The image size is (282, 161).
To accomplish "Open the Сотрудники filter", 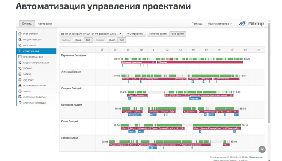I will click(135, 34).
